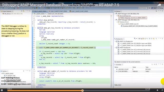164x92 pixels.
Task: Select the ldciuia.wdf.sap.corp node in Debug
Action: point(124,16)
